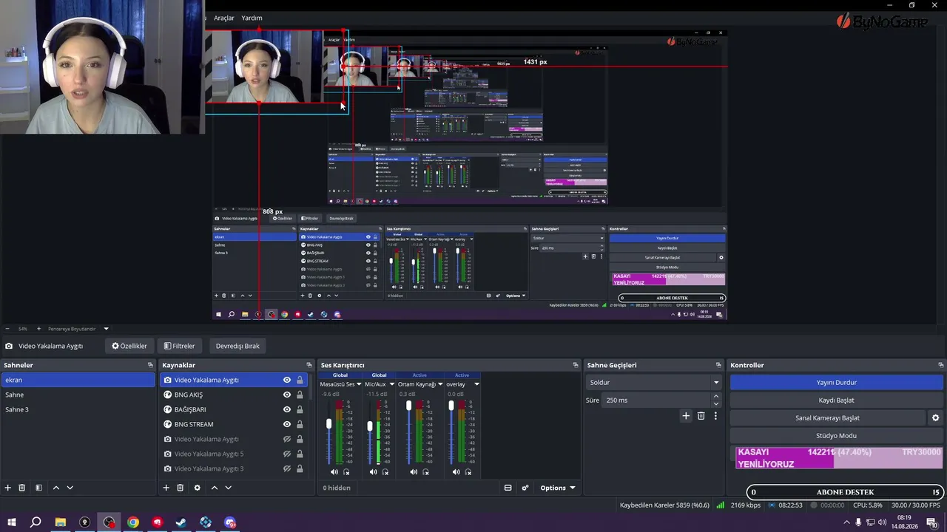947x532 pixels.
Task: Move the source down with the Kaynaklar down arrow
Action: 228,488
